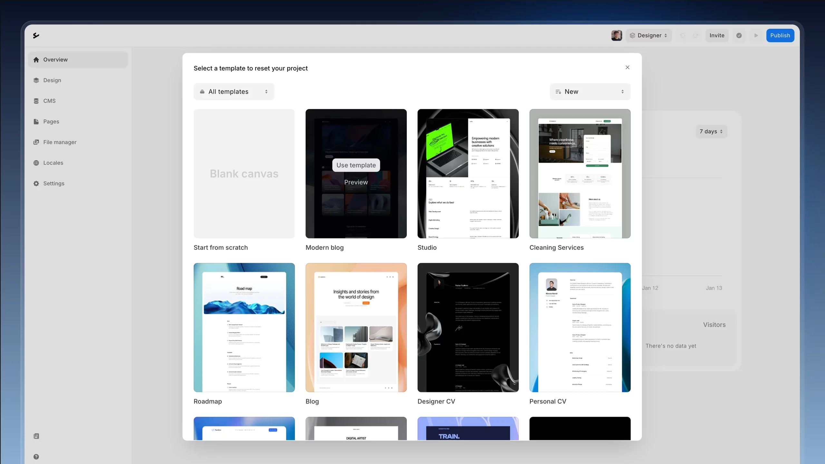This screenshot has width=825, height=464.
Task: Close the template selection dialog
Action: pos(627,67)
